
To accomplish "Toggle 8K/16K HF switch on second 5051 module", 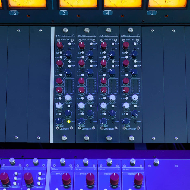I will (x=83, y=53).
